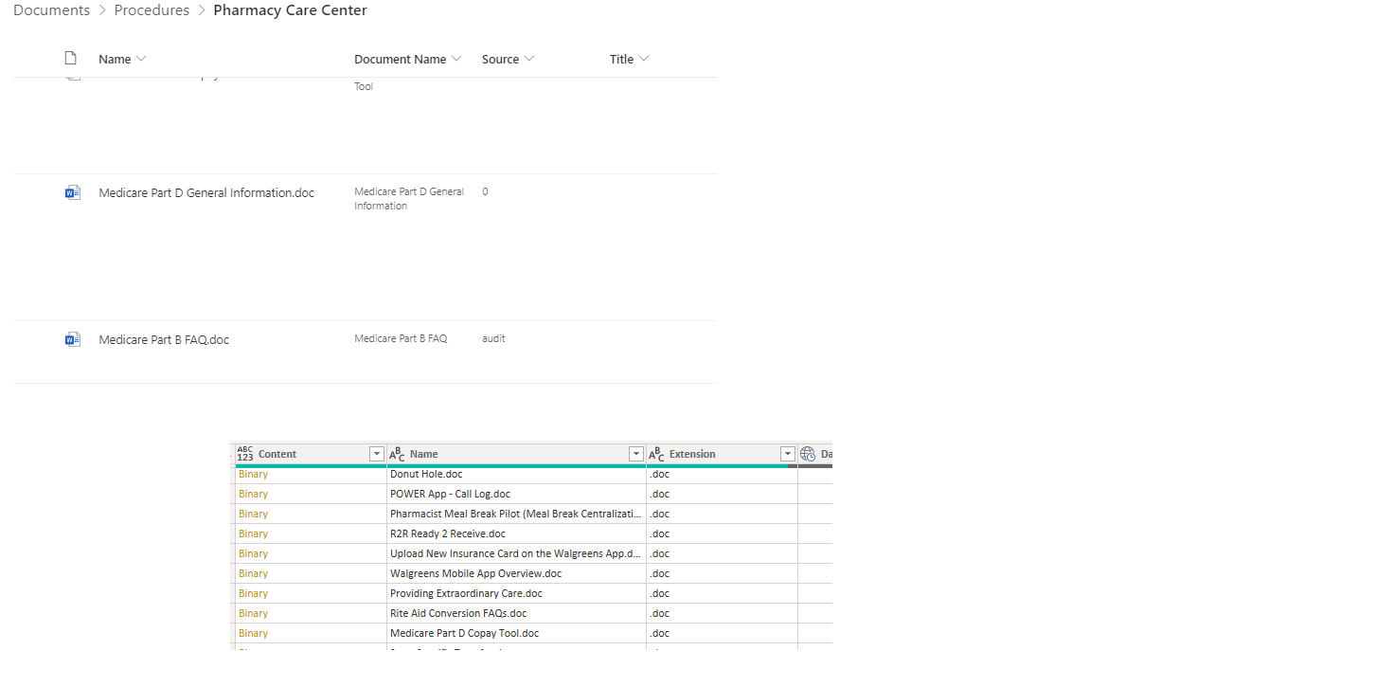Select the Providing Extraordinary Care.doc cell
Image resolution: width=1393 pixels, height=687 pixels.
tap(516, 593)
